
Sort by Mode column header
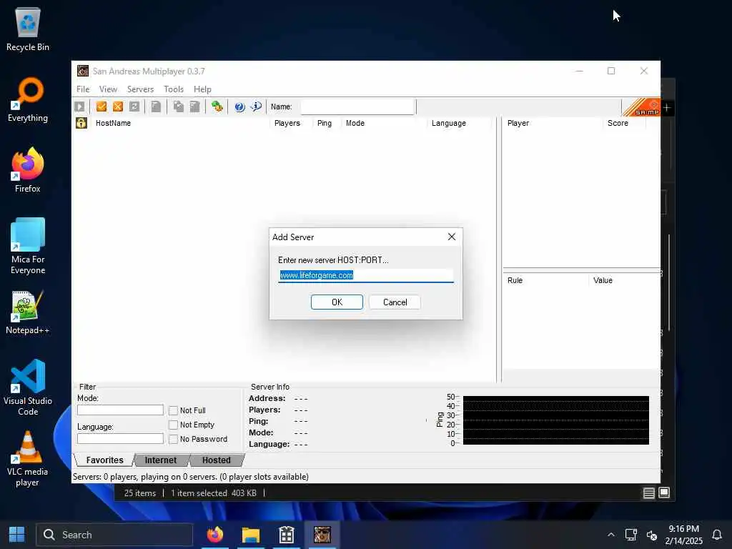pyautogui.click(x=384, y=123)
